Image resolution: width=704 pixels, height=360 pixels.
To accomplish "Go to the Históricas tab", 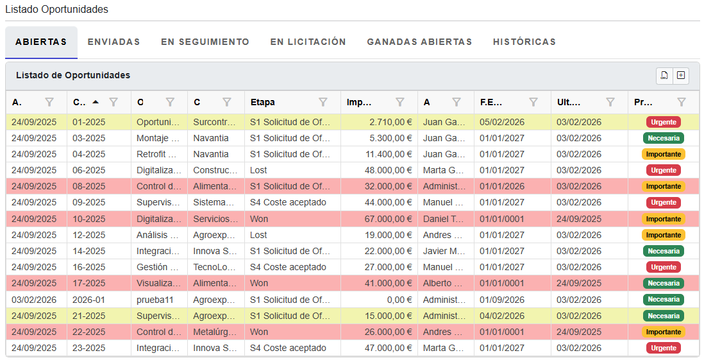I will [x=524, y=42].
